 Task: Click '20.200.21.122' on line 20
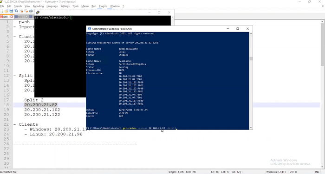(42, 115)
